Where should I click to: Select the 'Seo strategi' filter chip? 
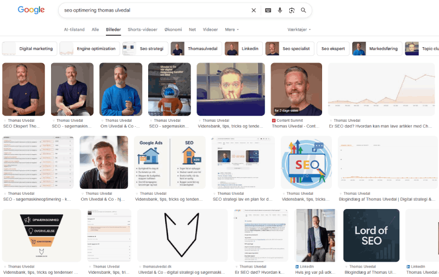tap(145, 49)
